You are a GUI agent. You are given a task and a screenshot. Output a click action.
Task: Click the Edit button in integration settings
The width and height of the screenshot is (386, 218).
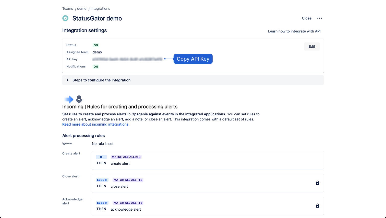coord(312,46)
